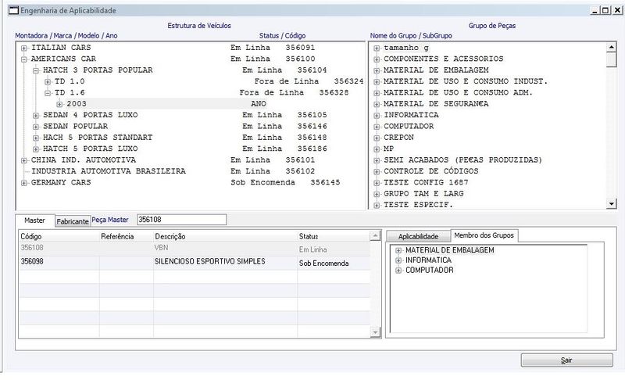The width and height of the screenshot is (625, 380).
Task: Click vehicle code 356145 for GERMANY CARS
Action: (x=325, y=183)
